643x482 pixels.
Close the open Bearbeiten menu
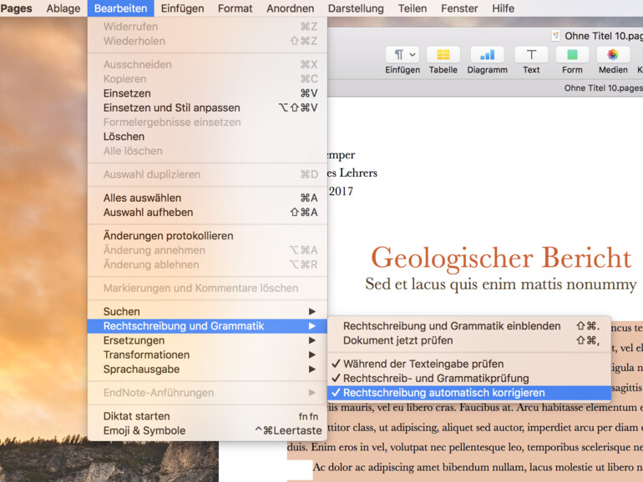tap(120, 8)
